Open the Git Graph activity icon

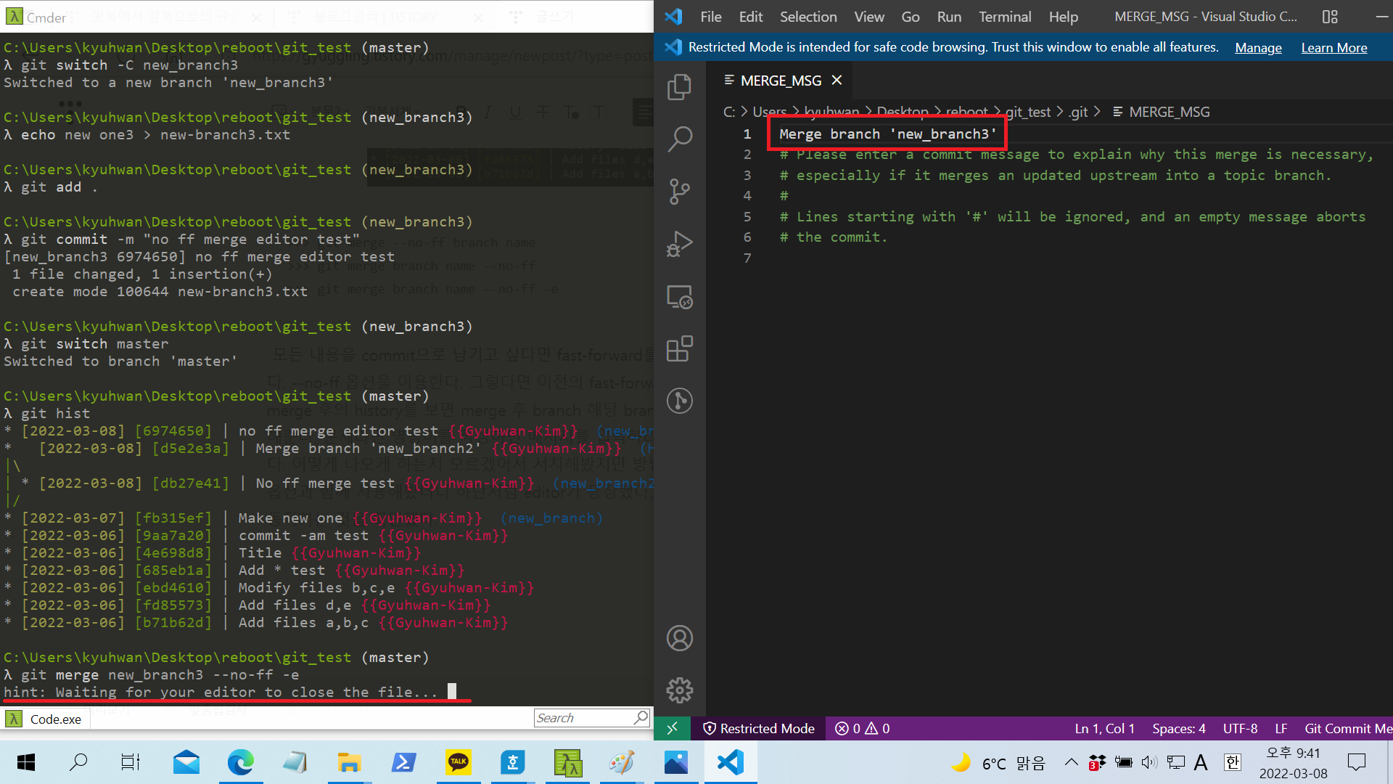click(679, 401)
